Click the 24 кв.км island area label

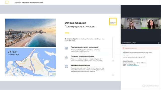(x=12, y=52)
